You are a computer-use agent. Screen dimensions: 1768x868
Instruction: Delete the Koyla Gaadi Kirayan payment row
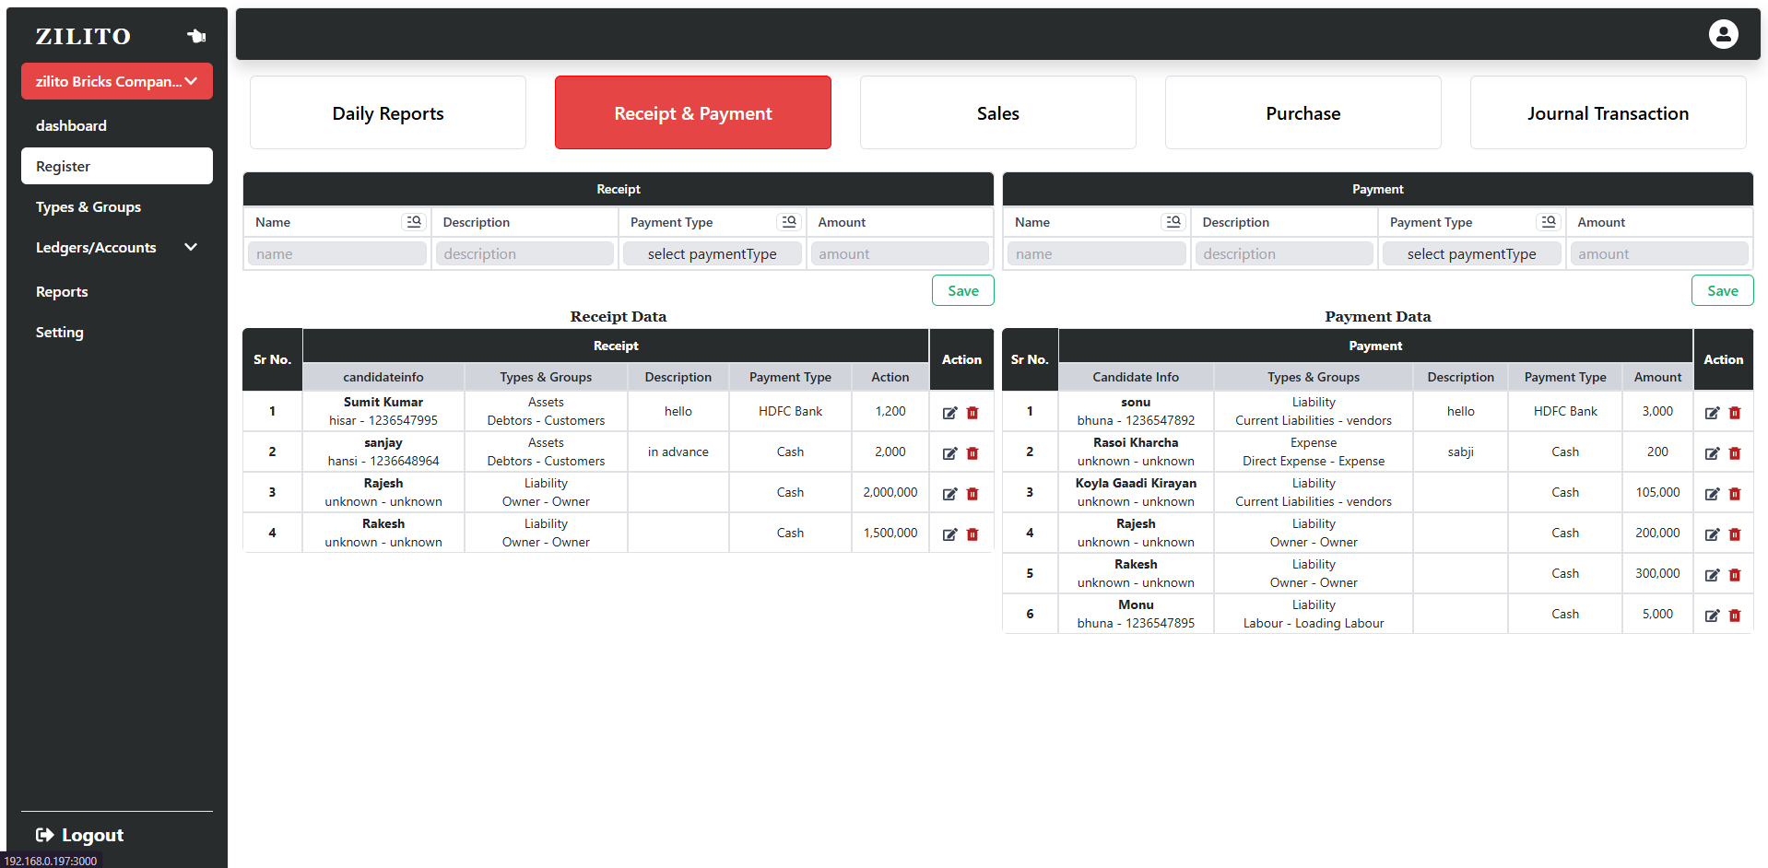click(x=1735, y=494)
